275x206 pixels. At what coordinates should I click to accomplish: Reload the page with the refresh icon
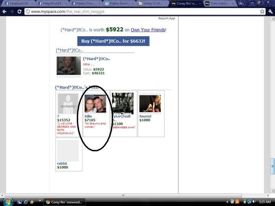point(19,11)
